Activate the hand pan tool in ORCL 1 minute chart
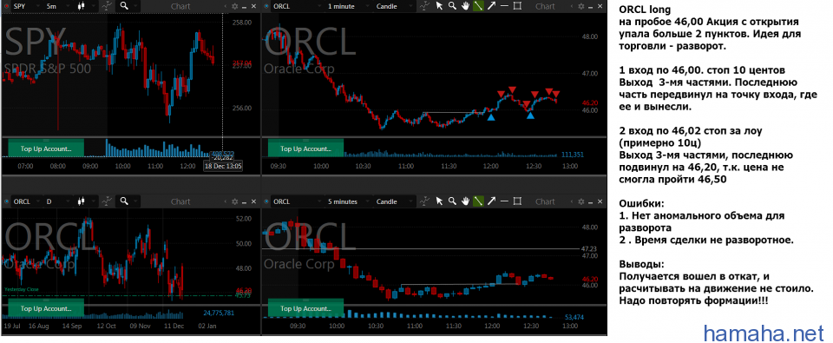The width and height of the screenshot is (833, 343). pyautogui.click(x=465, y=6)
